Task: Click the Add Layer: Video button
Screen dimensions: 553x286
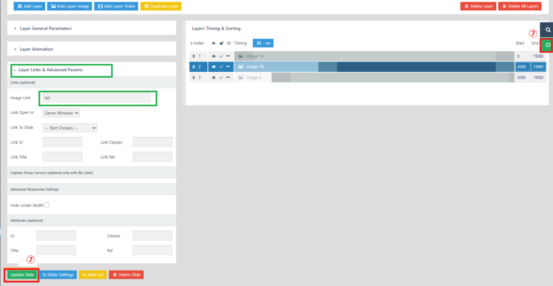Action: [x=116, y=6]
